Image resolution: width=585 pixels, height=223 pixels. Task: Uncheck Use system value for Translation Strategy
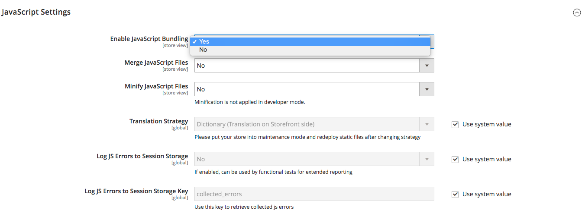(455, 124)
